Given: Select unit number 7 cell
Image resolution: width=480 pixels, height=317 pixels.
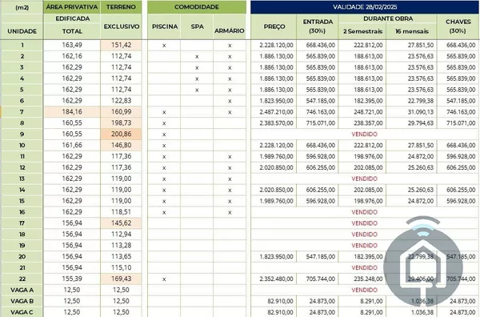Looking at the screenshot, I should click(22, 112).
